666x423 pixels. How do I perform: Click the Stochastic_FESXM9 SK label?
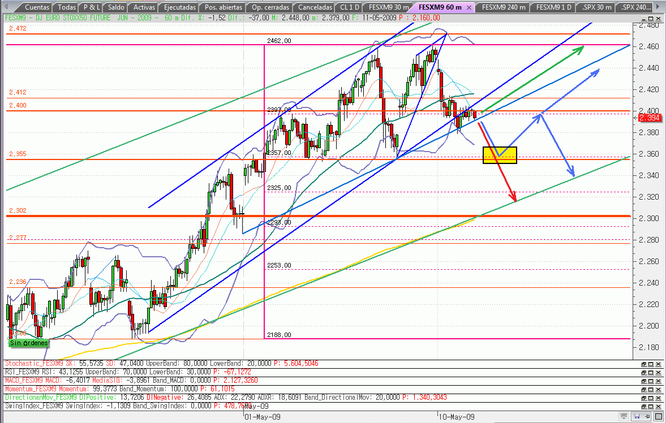point(41,364)
